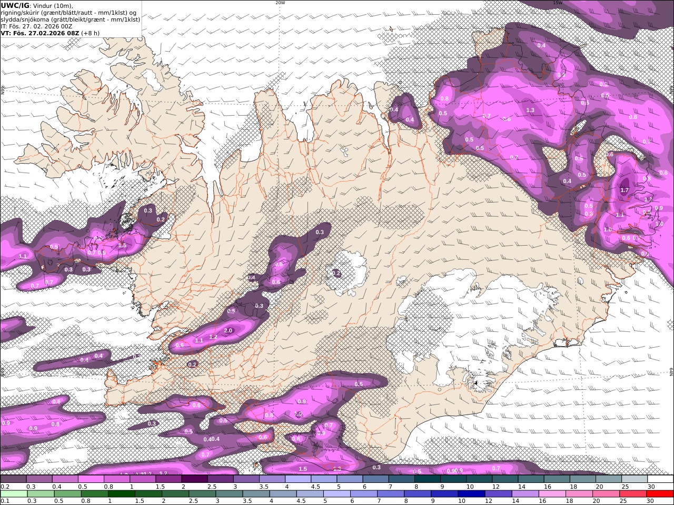Screen dimensions: 674x505
Task: Click the light grey swatch above the 25 label in the upper scale
Action: point(635,479)
